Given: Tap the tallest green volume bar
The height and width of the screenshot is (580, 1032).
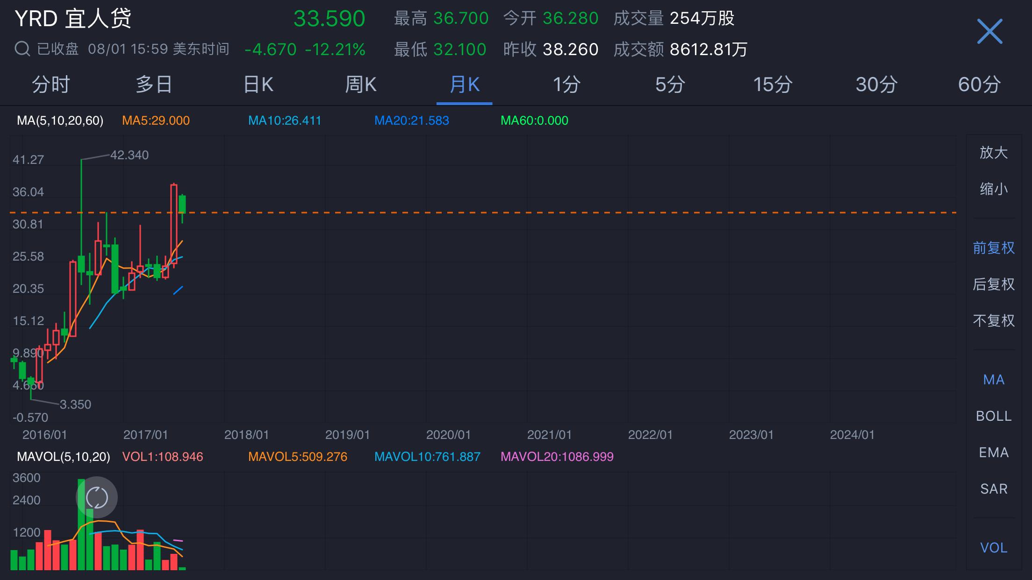Looking at the screenshot, I should [x=81, y=524].
